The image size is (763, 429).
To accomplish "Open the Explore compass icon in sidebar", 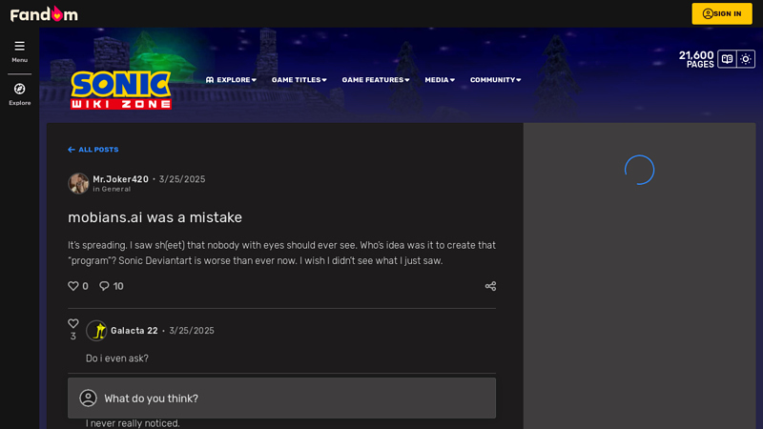I will point(19,94).
